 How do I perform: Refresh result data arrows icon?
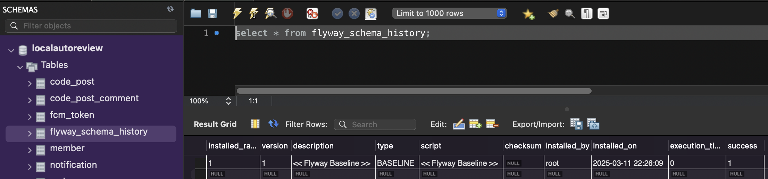pyautogui.click(x=273, y=124)
